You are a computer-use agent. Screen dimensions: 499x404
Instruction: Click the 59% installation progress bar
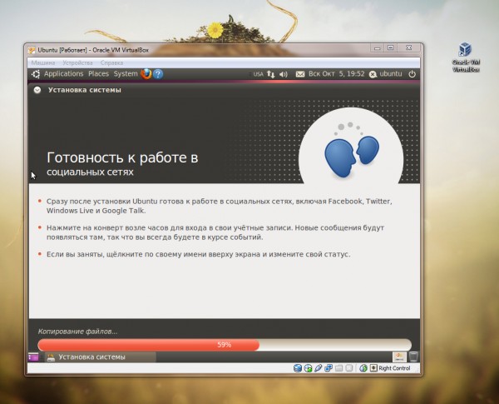coord(225,345)
